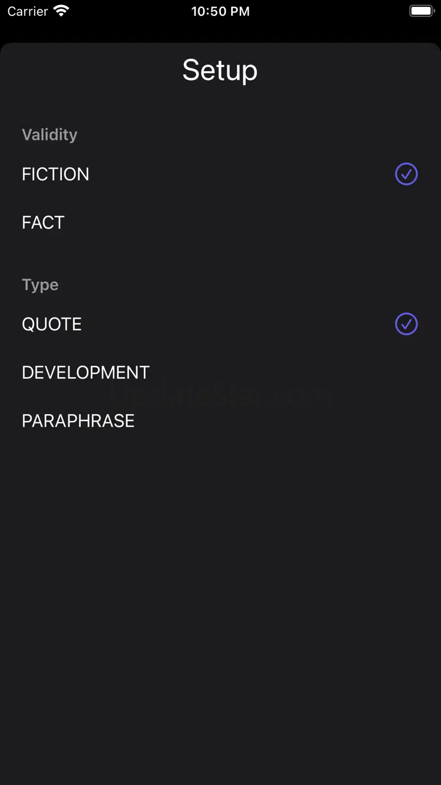The image size is (441, 785).
Task: Click the checkmark icon beside QUOTE
Action: tap(406, 324)
